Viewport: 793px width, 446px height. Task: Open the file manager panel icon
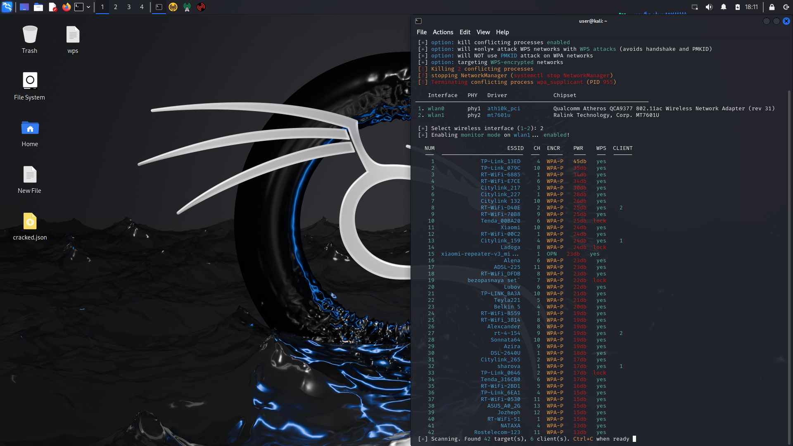tap(38, 7)
